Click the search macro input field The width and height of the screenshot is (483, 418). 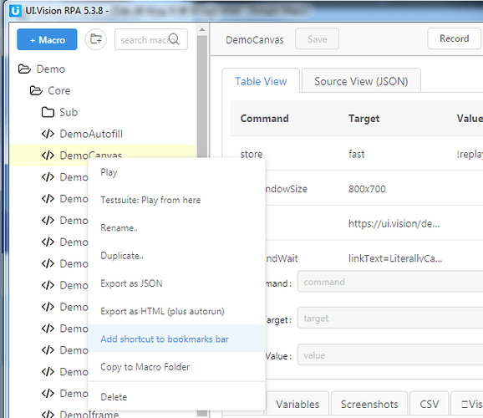(x=151, y=39)
